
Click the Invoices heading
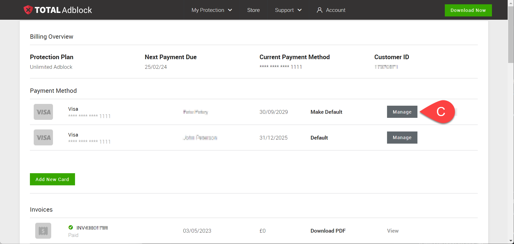pos(41,210)
